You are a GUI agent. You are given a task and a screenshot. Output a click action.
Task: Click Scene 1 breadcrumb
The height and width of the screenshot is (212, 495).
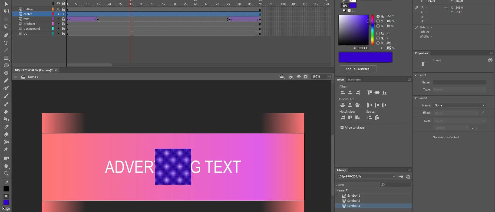tap(33, 77)
